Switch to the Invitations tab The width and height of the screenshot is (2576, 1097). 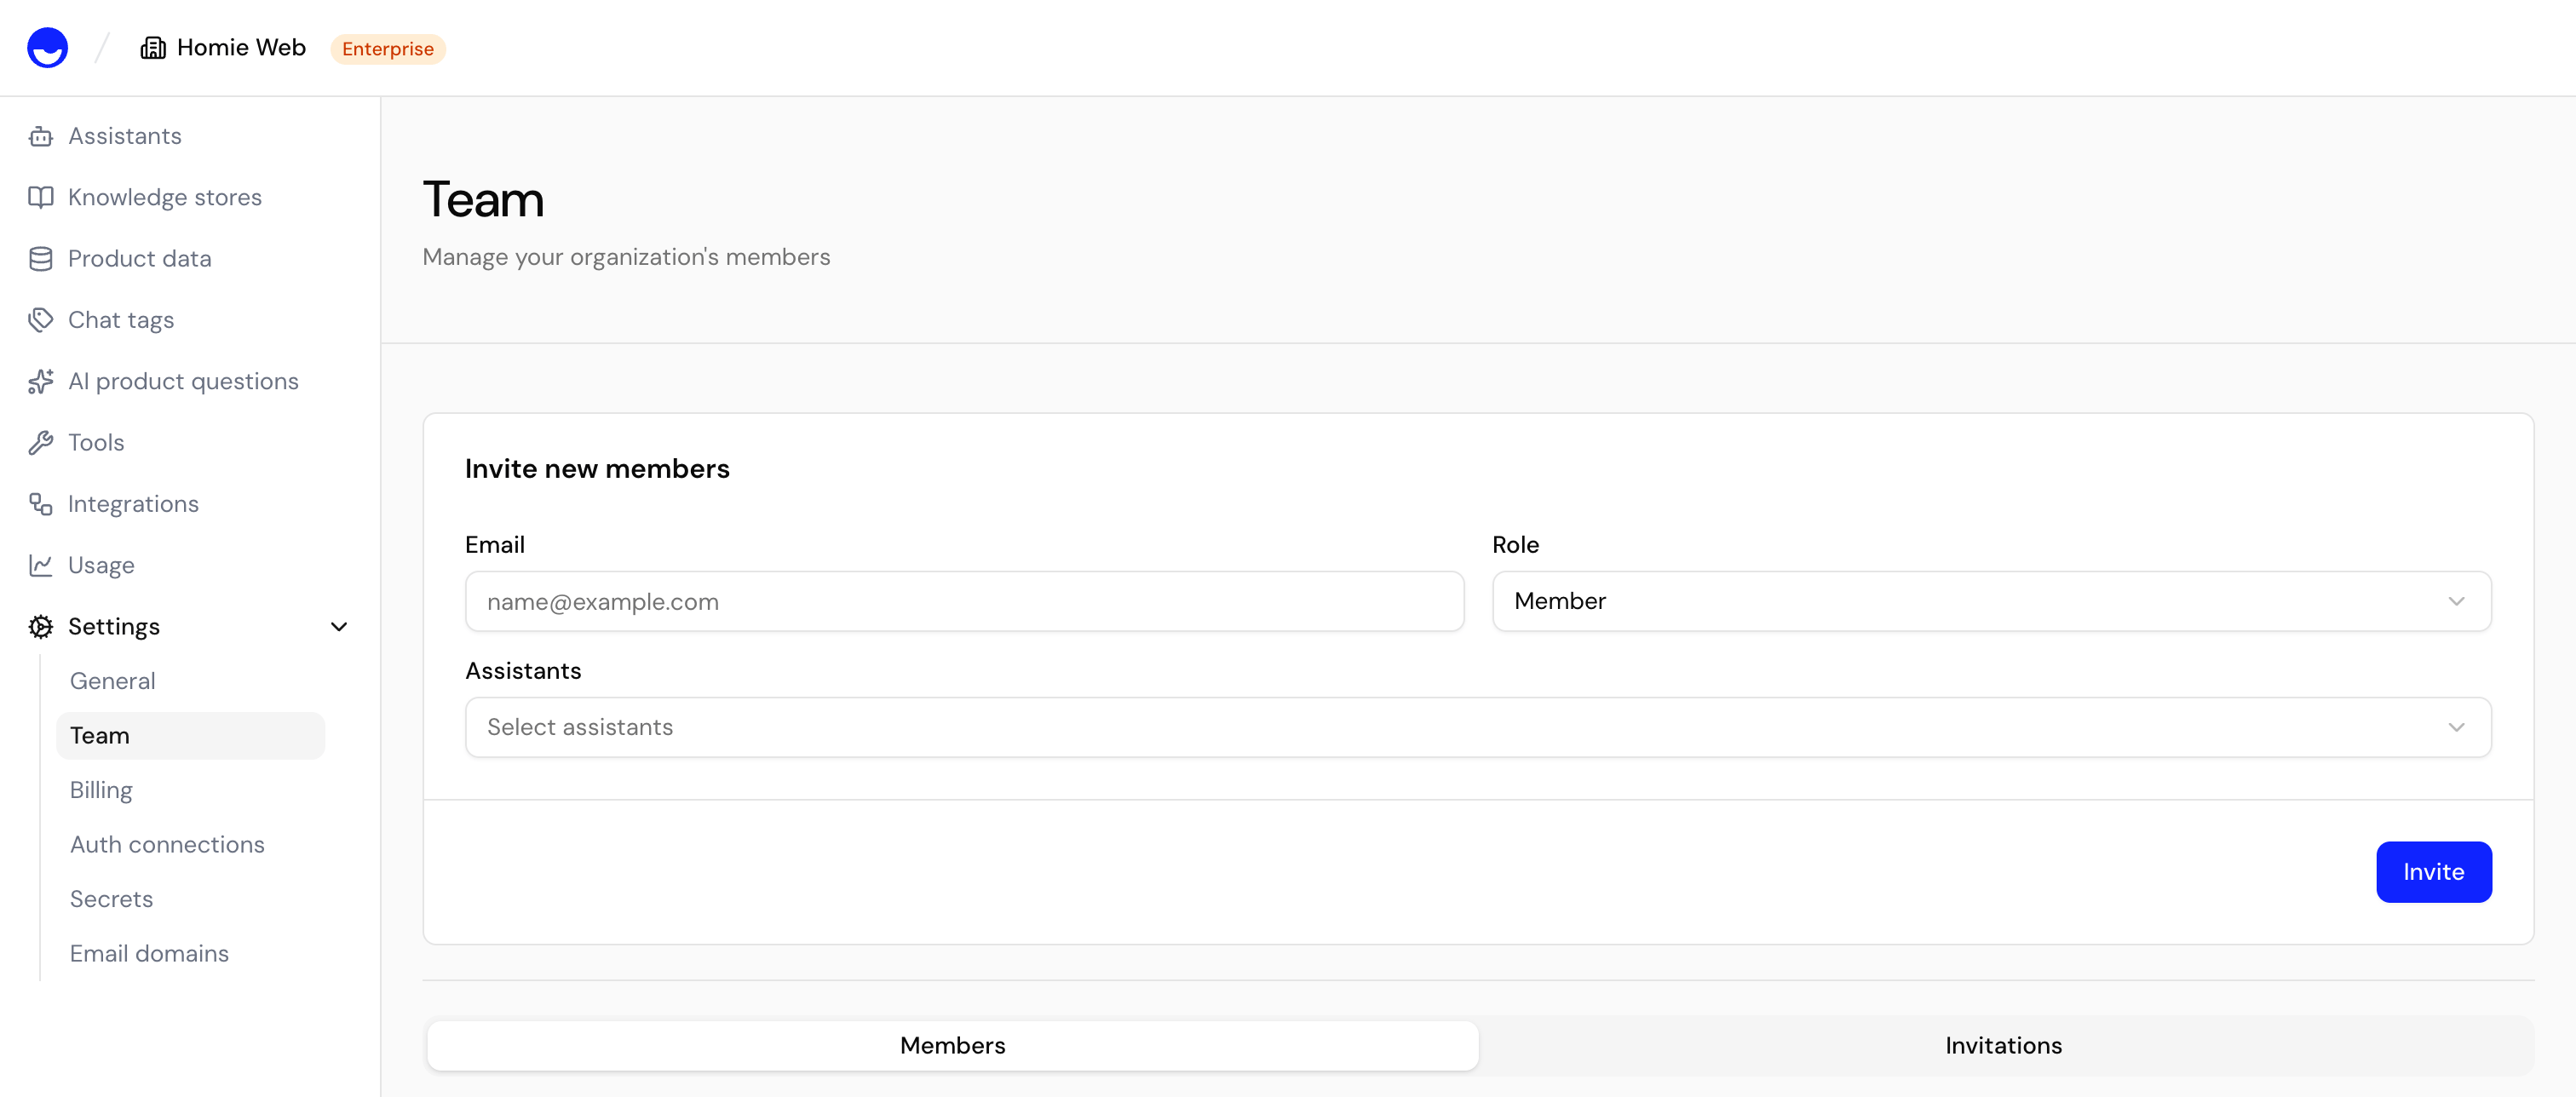[2003, 1045]
